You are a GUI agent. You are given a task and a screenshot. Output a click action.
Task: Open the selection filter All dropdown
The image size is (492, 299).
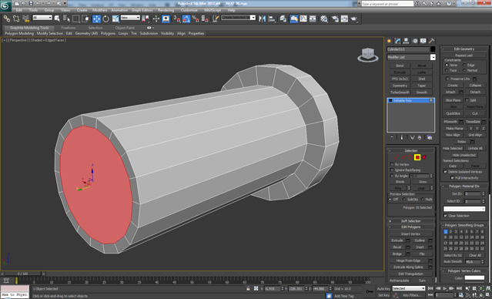(42, 18)
